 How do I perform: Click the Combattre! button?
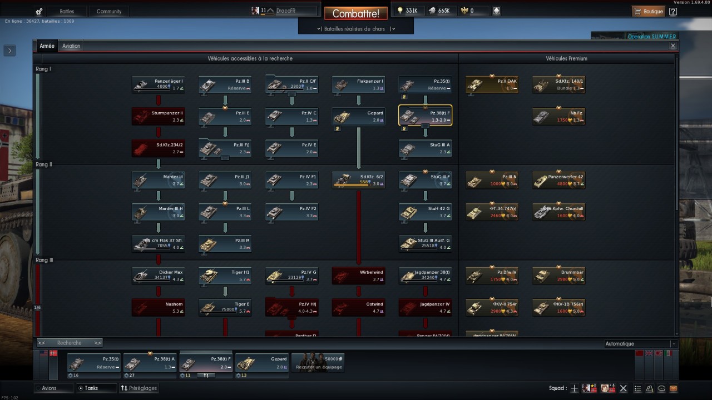356,13
